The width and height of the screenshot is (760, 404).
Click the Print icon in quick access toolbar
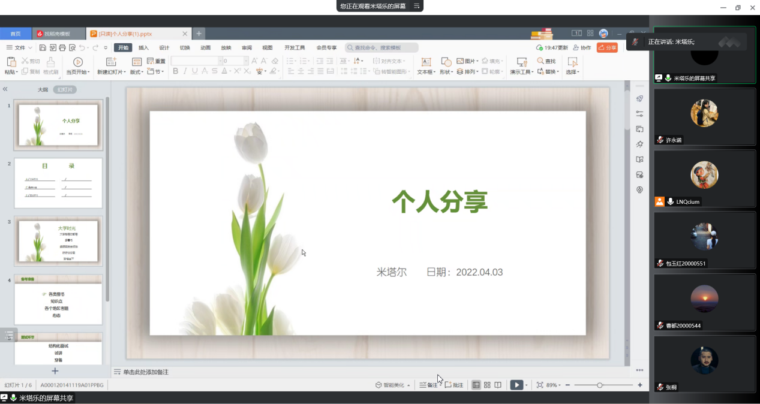tap(62, 48)
